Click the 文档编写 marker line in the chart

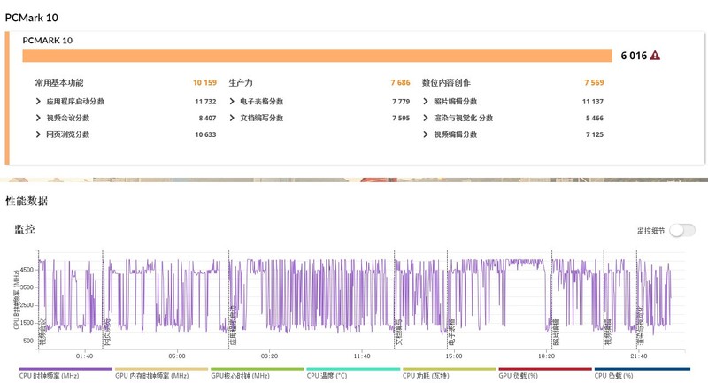(395, 300)
